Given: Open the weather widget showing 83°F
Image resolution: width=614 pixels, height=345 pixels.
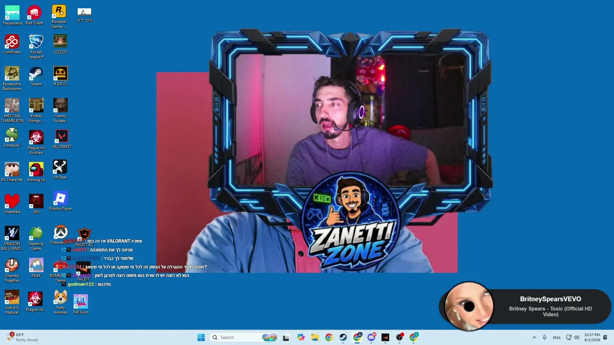Looking at the screenshot, I should click(23, 337).
